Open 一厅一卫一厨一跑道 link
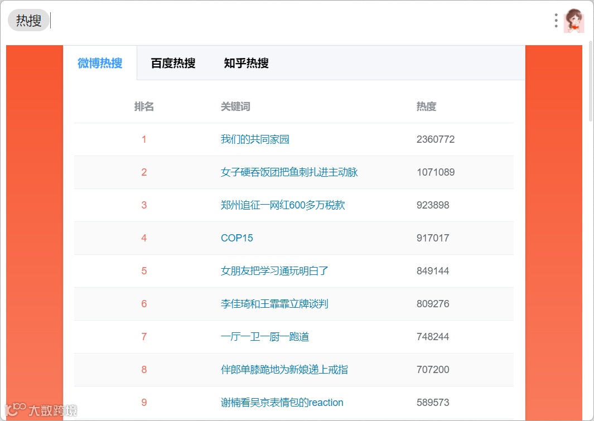Viewport: 594px width, 421px height. click(265, 337)
